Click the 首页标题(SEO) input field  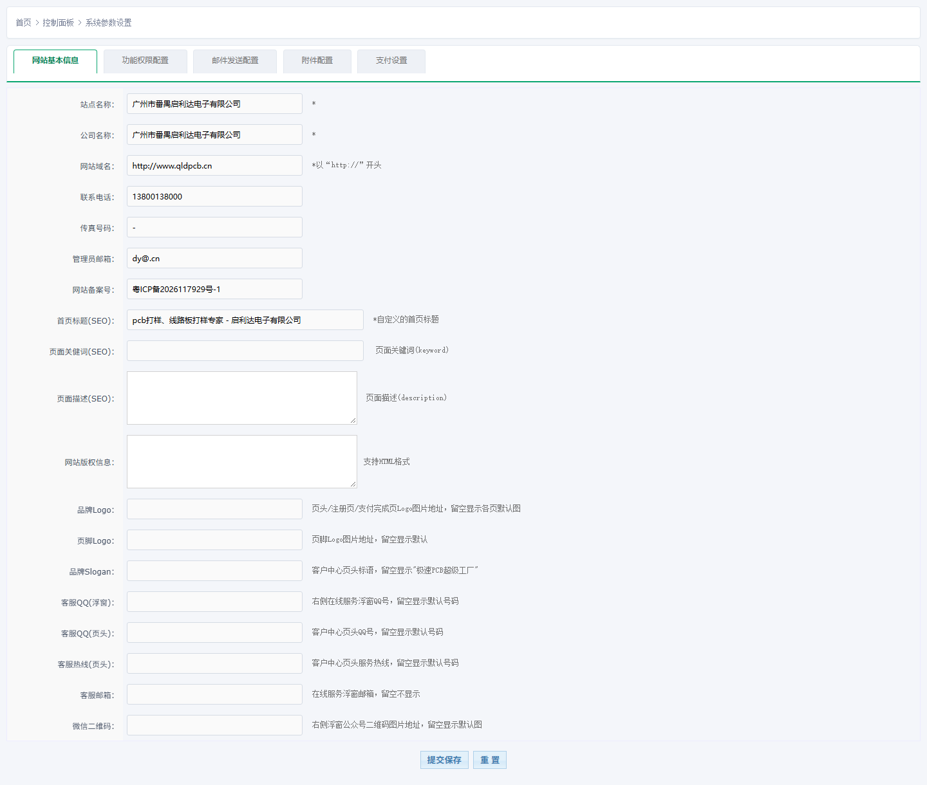click(245, 320)
